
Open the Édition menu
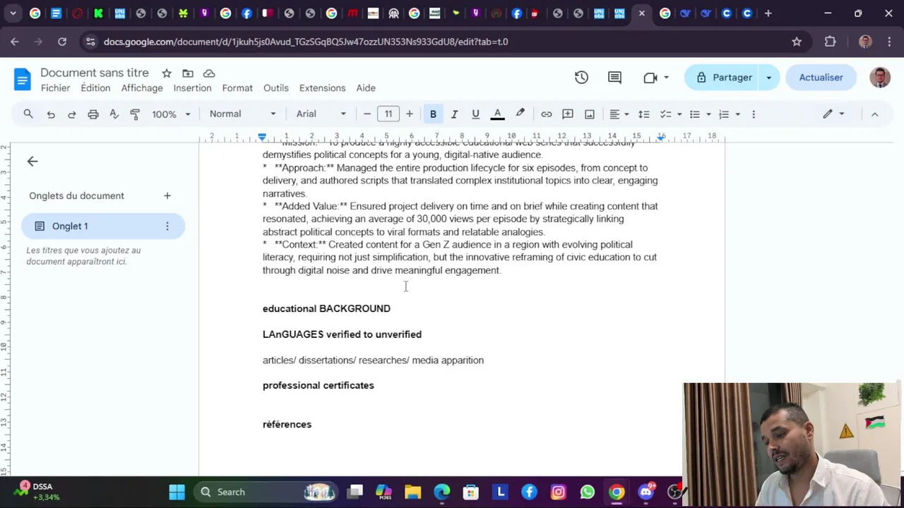pos(95,88)
